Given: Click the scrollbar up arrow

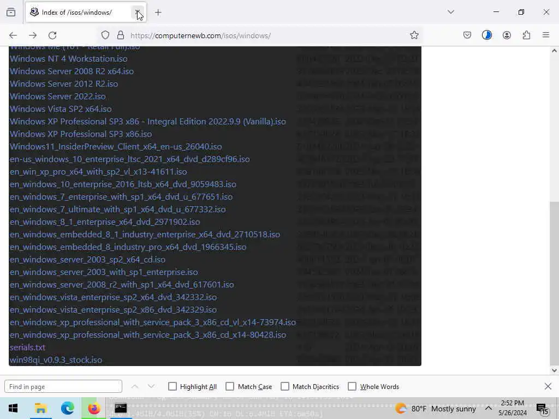Looking at the screenshot, I should coord(554,51).
